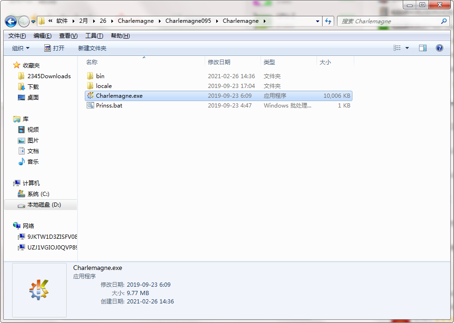Click 26 in the address path
The height and width of the screenshot is (323, 454).
(103, 21)
